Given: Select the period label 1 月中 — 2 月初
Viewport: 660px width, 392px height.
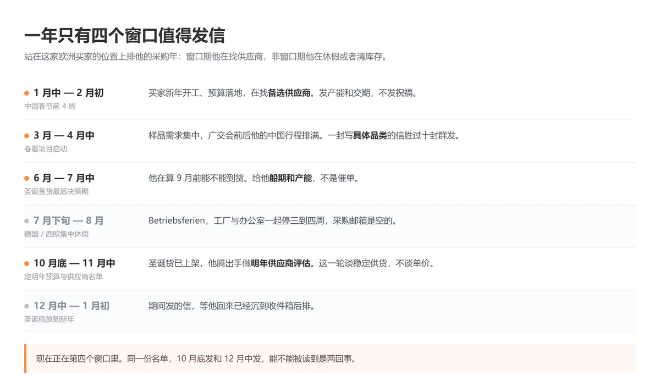Looking at the screenshot, I should coord(69,93).
